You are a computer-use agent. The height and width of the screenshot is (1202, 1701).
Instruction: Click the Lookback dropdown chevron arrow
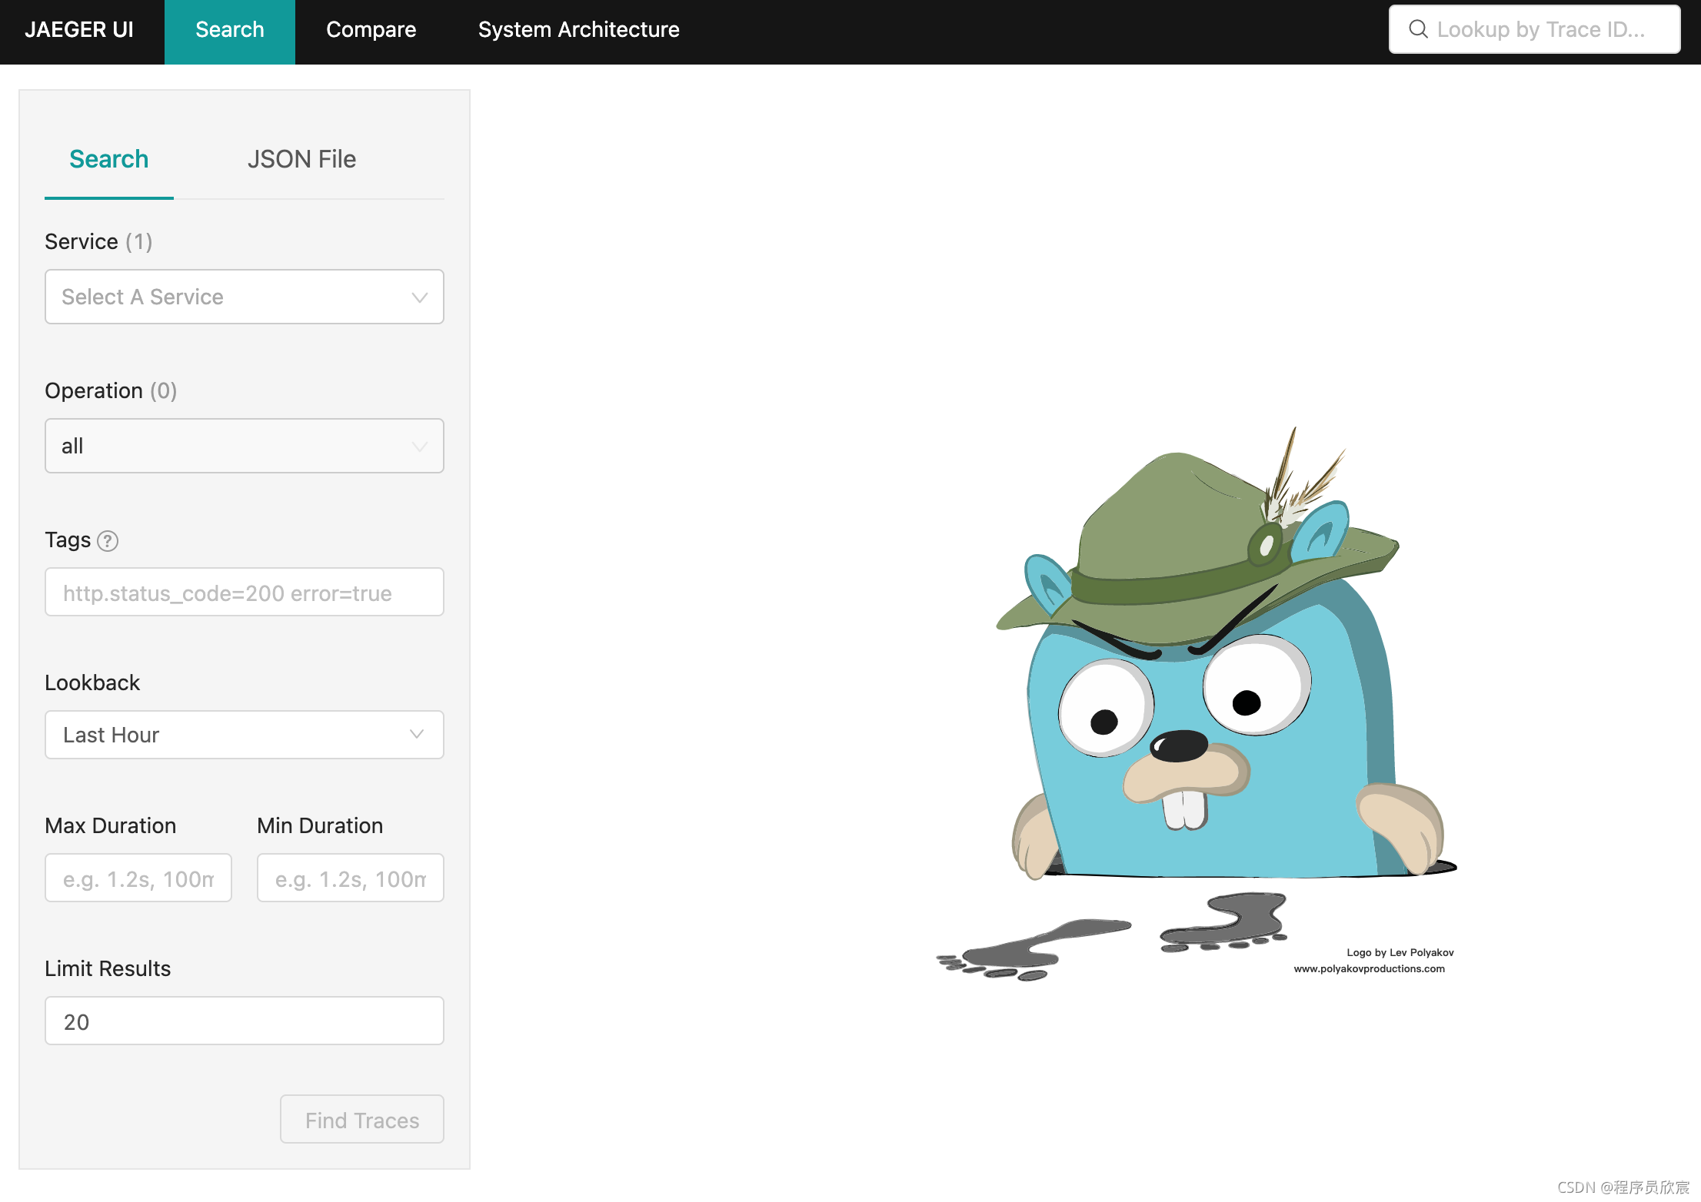[417, 735]
